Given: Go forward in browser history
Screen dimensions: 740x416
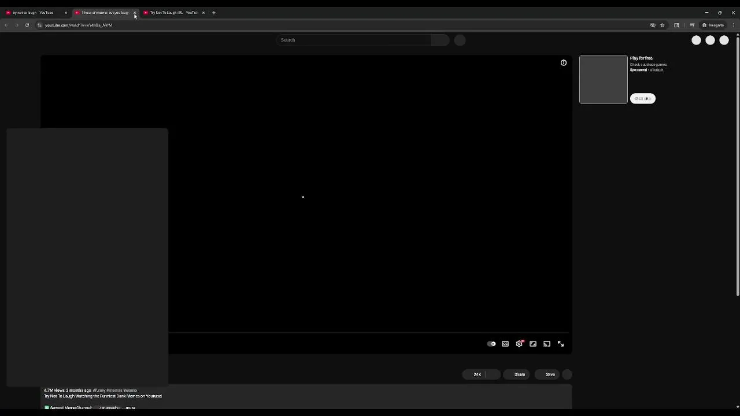Looking at the screenshot, I should [x=17, y=25].
